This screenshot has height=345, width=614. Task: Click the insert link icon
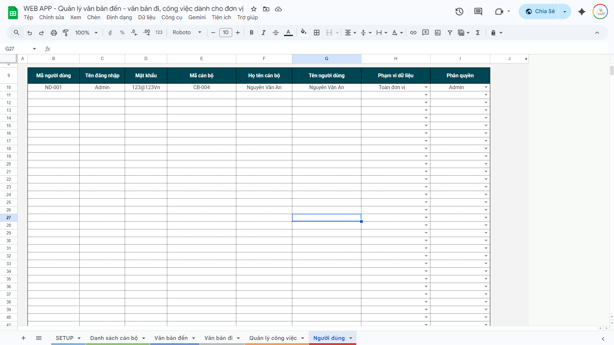coord(413,33)
